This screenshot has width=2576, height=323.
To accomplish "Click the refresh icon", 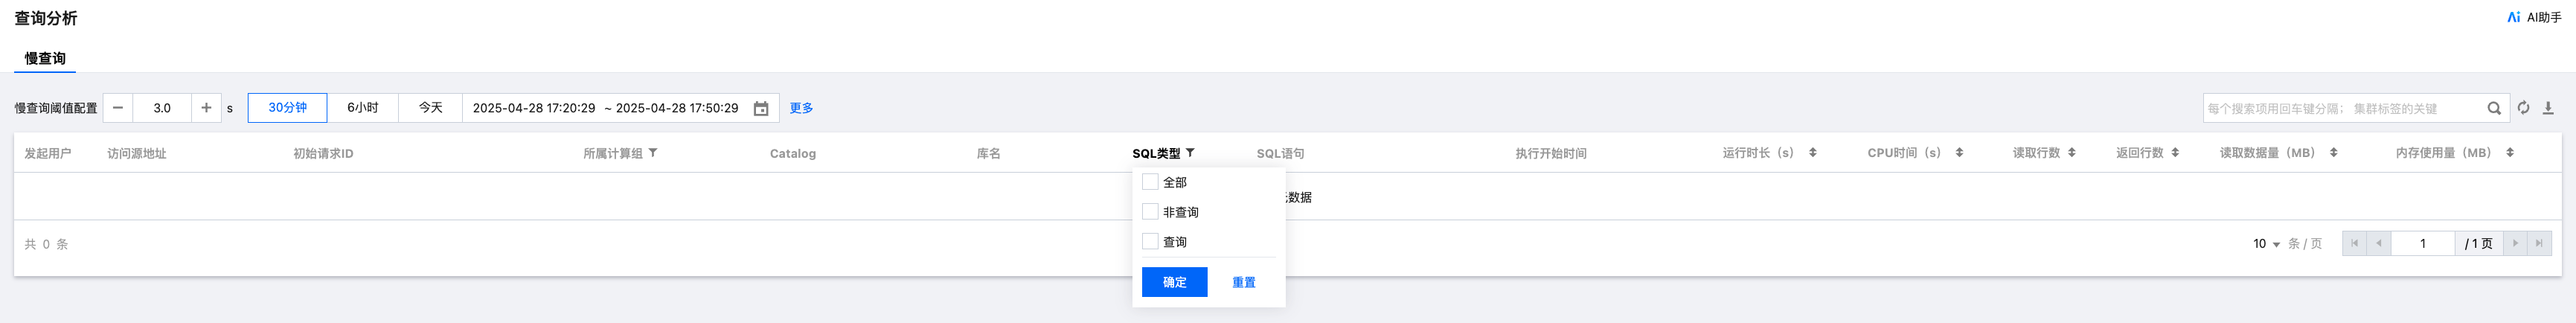I will click(2523, 108).
